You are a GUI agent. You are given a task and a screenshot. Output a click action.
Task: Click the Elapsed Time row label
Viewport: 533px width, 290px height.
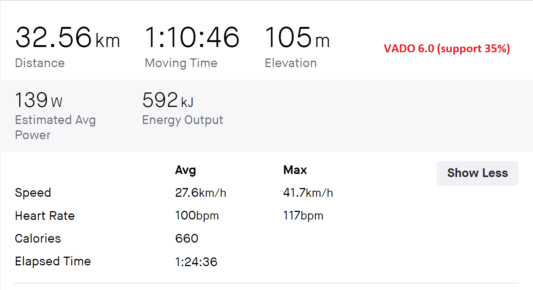[x=53, y=261]
